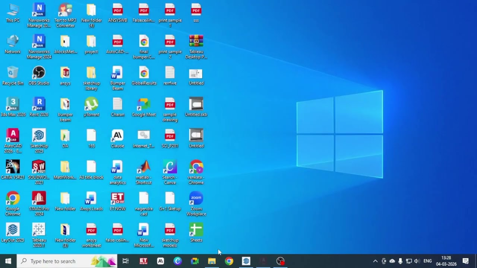Open the Ansys Loads Word document
Viewport: 477px width, 268px height.
(x=91, y=202)
